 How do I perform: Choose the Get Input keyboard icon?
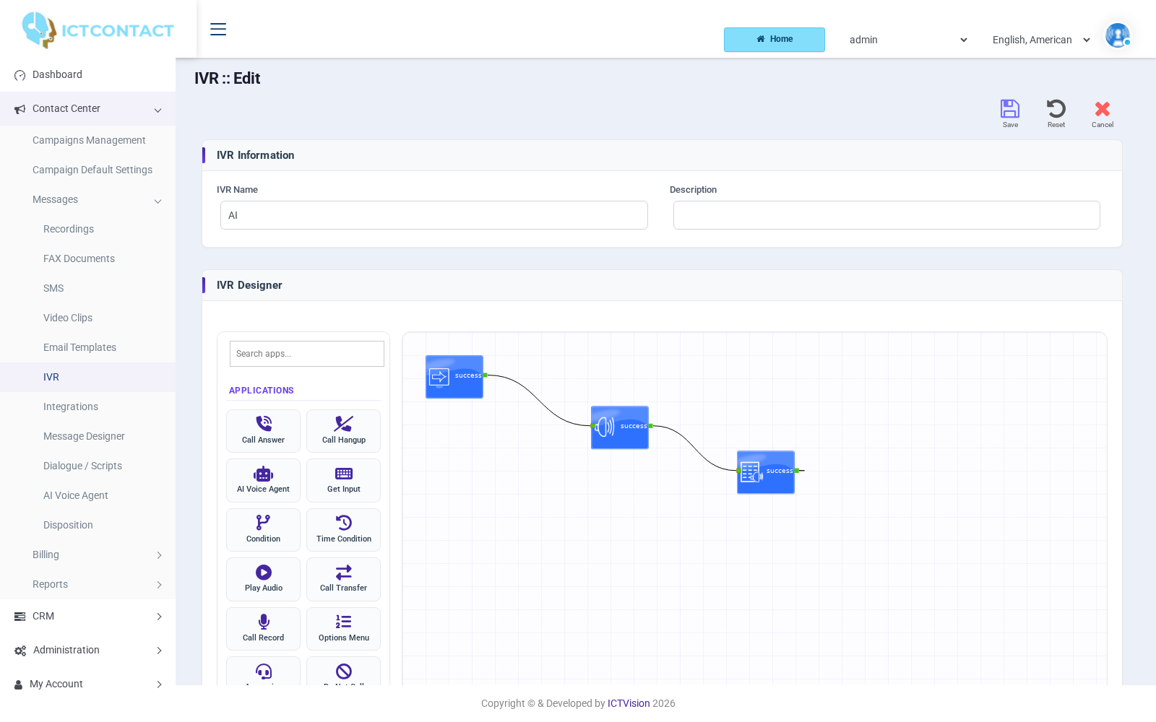click(x=344, y=474)
